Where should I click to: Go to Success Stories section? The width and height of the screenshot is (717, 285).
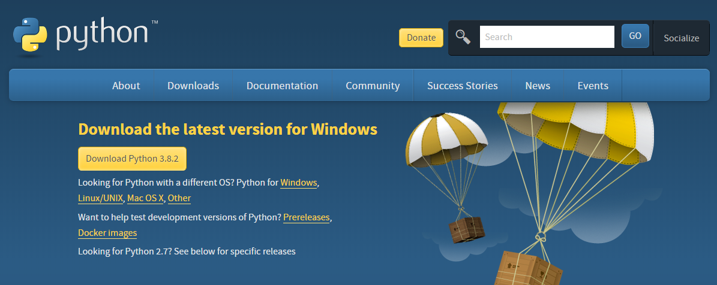[x=463, y=85]
